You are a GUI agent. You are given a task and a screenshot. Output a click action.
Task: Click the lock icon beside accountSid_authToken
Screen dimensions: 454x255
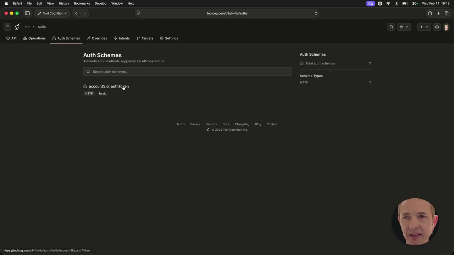(x=85, y=86)
